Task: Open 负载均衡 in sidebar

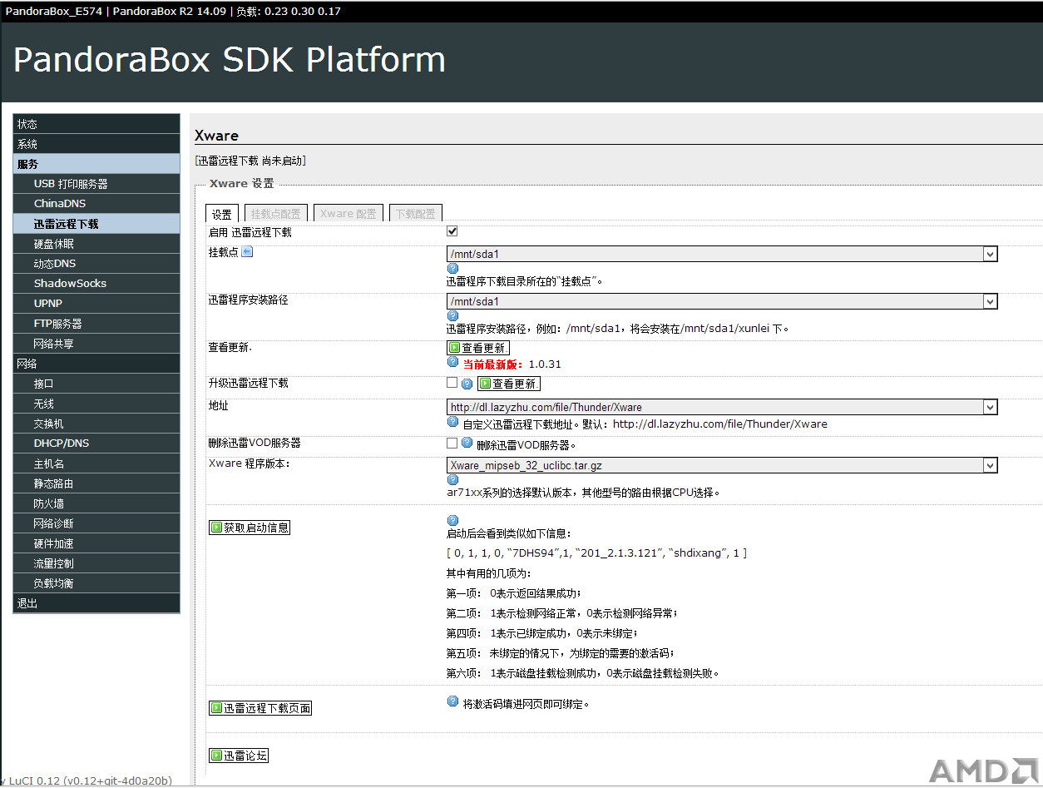Action: tap(96, 583)
